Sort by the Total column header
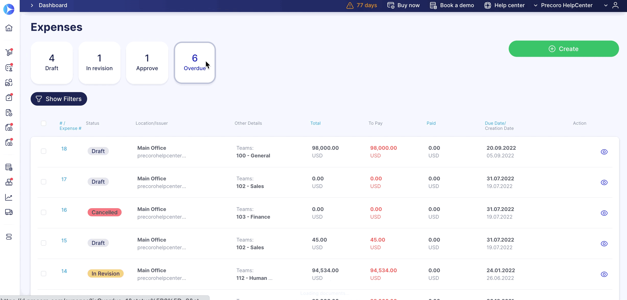The height and width of the screenshot is (300, 627). point(315,123)
